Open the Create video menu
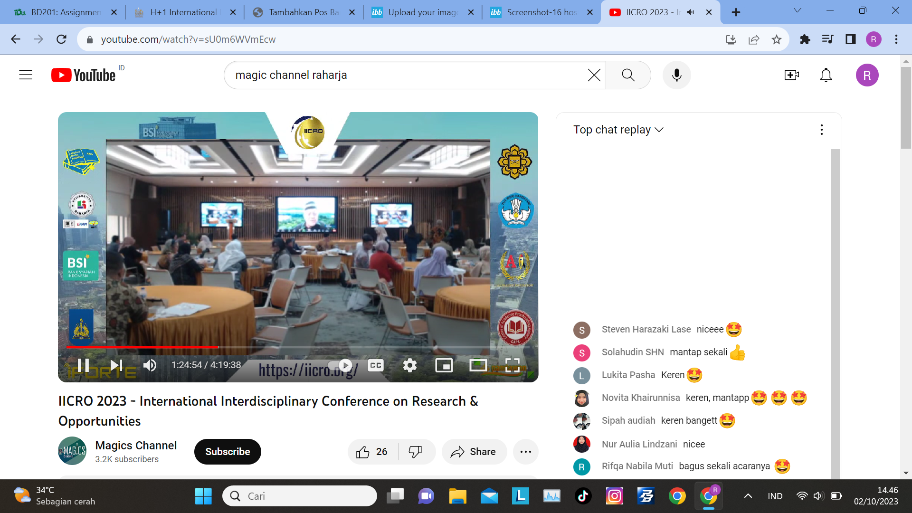This screenshot has width=912, height=513. tap(791, 75)
